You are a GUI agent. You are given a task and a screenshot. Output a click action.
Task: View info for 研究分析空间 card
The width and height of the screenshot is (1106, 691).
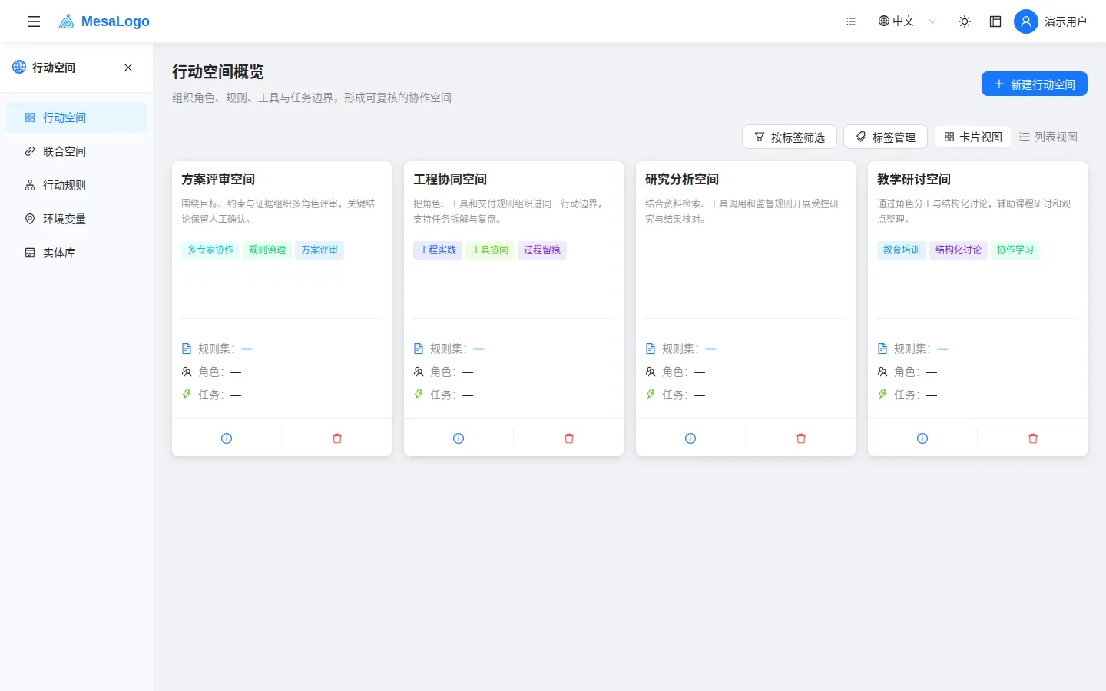[690, 438]
